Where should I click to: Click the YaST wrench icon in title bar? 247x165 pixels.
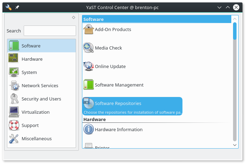(8, 7)
